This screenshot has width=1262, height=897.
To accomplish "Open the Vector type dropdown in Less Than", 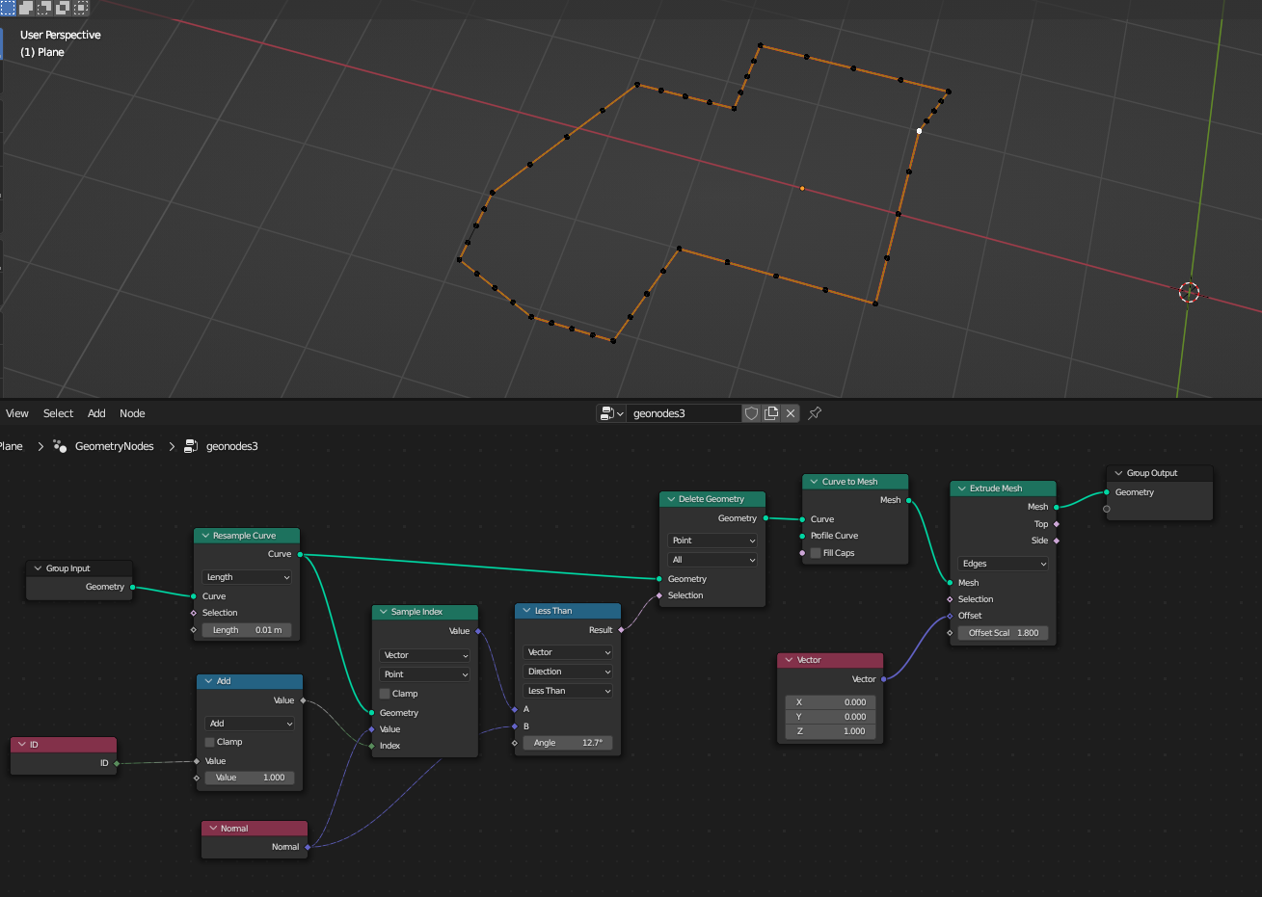I will pyautogui.click(x=568, y=652).
